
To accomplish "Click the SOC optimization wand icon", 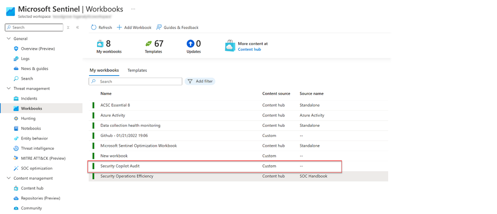I will click(x=16, y=168).
